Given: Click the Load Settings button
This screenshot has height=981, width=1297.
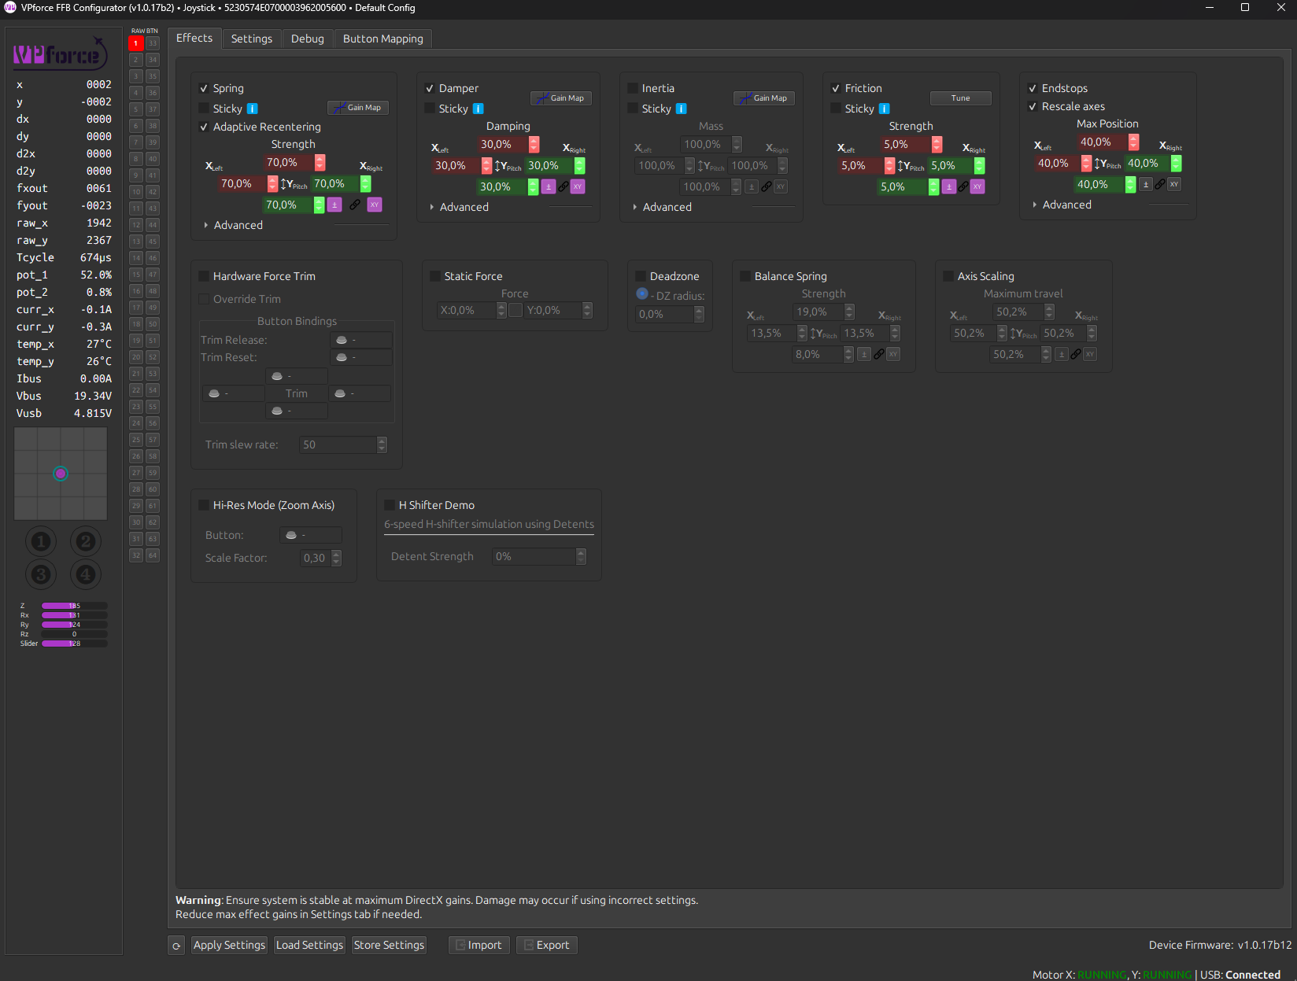Looking at the screenshot, I should click(x=309, y=946).
